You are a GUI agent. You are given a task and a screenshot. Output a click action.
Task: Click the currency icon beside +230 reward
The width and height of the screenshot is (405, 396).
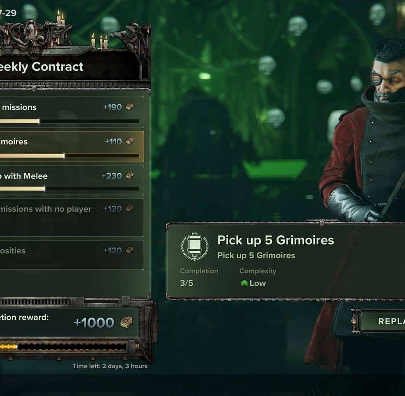[x=129, y=176]
